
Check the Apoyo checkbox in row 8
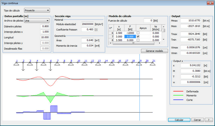tap(138, 40)
